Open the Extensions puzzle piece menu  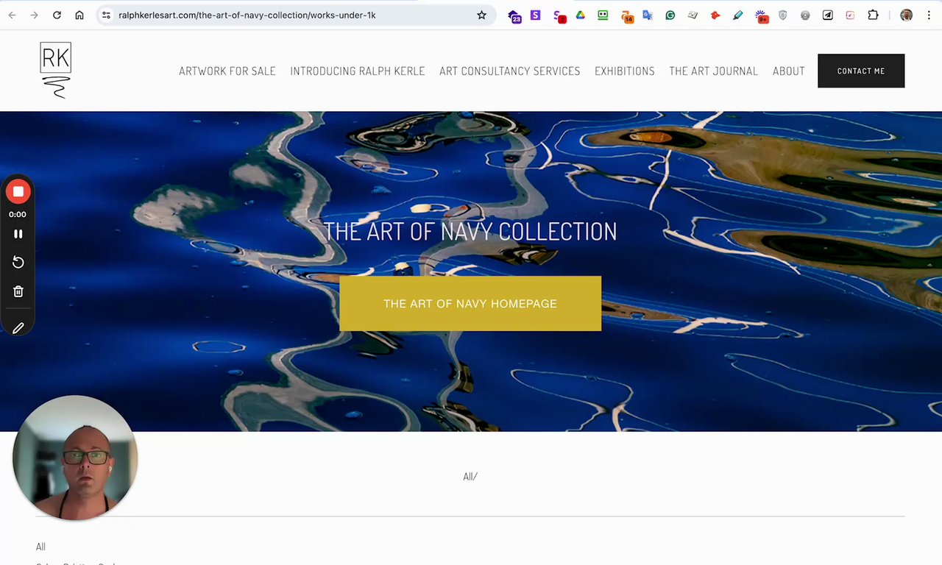873,15
